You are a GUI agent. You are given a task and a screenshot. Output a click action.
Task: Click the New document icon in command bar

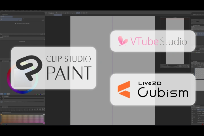49,13
